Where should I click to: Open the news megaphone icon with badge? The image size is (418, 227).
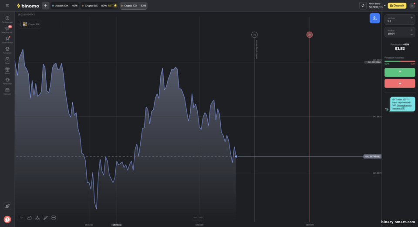coord(7,30)
